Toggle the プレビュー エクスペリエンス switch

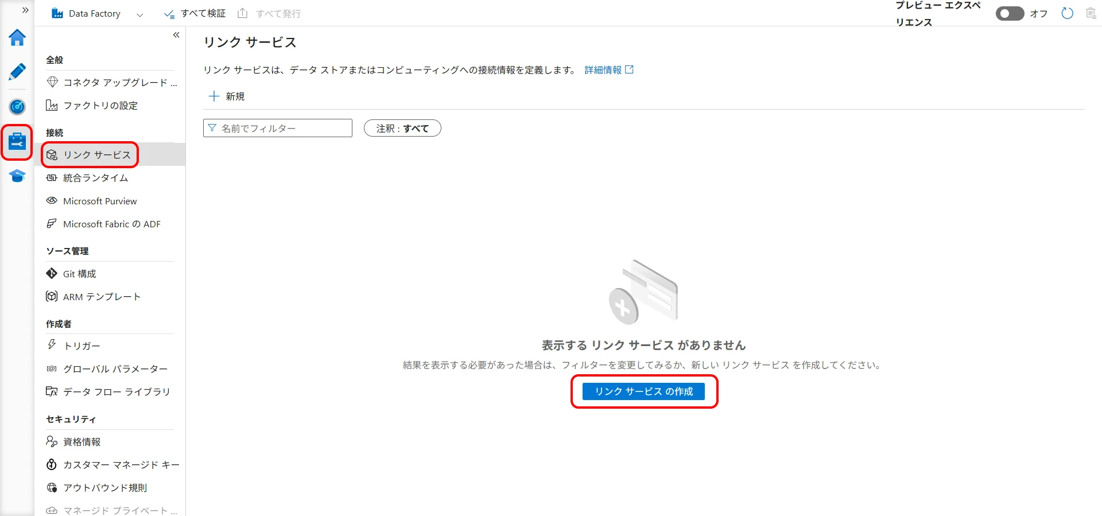(1010, 13)
